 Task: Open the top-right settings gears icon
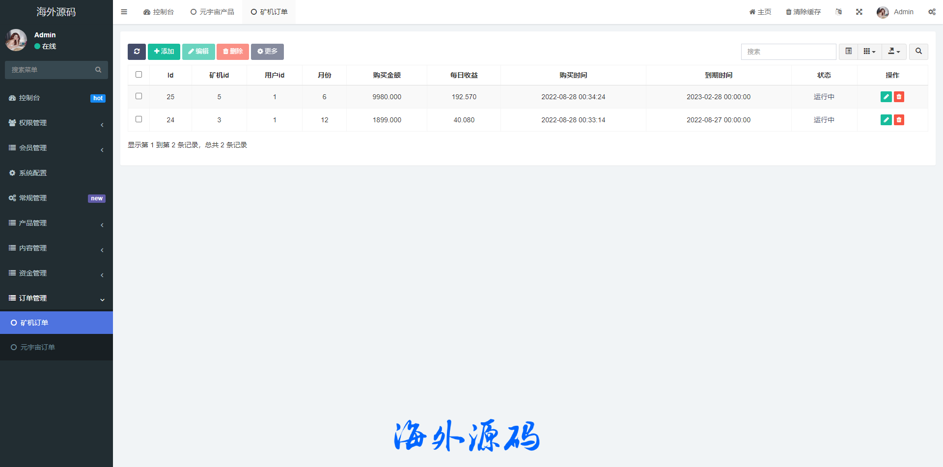(932, 12)
